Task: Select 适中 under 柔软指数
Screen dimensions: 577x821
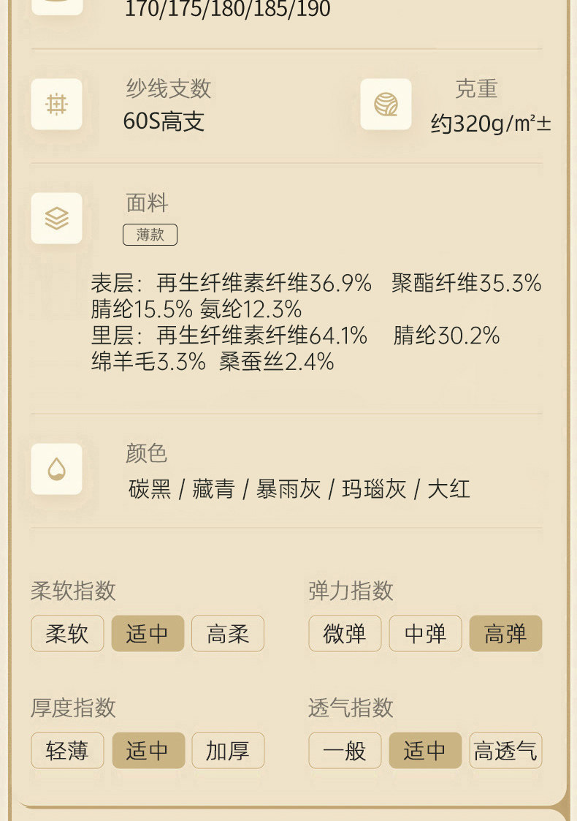Action: [148, 634]
